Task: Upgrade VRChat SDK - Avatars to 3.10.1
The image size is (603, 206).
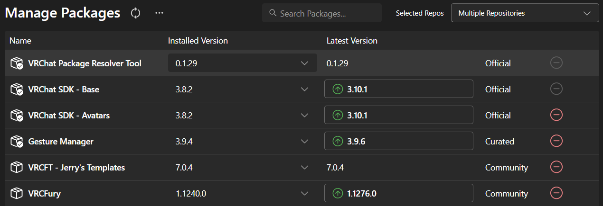Action: point(398,115)
